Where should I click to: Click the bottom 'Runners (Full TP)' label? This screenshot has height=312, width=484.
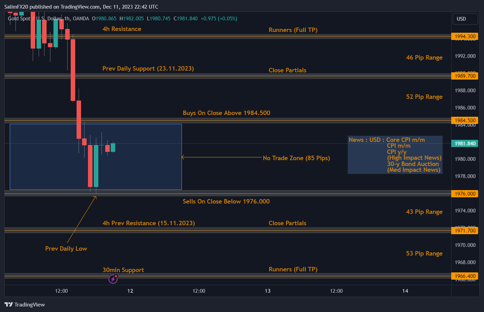293,269
